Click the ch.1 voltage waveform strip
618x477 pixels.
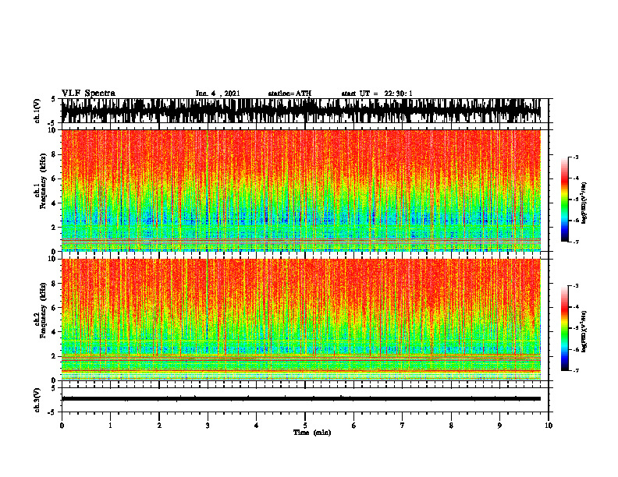(301, 111)
